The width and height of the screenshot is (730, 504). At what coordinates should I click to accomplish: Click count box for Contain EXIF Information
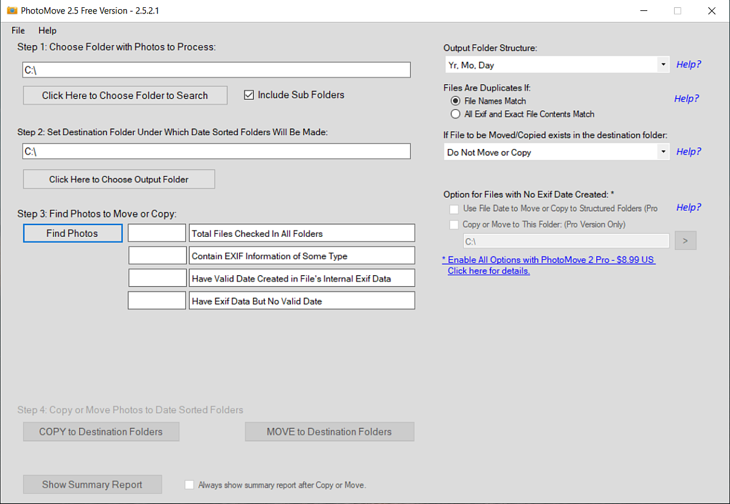click(x=157, y=256)
